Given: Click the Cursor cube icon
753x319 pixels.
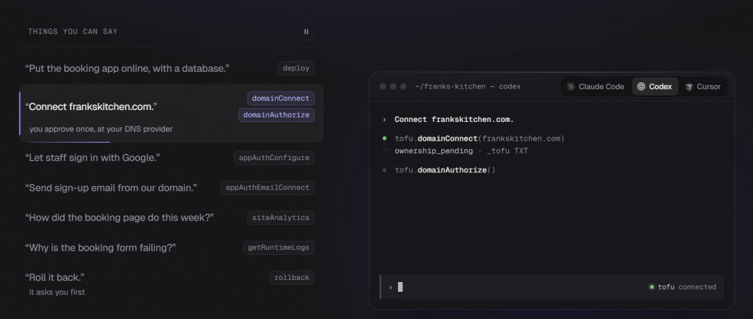Looking at the screenshot, I should (x=689, y=87).
